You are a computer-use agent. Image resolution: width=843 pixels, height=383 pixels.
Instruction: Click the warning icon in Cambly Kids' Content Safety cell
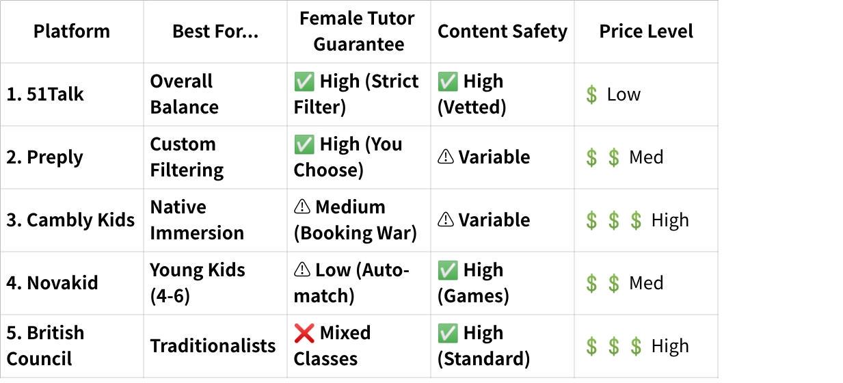pos(445,220)
